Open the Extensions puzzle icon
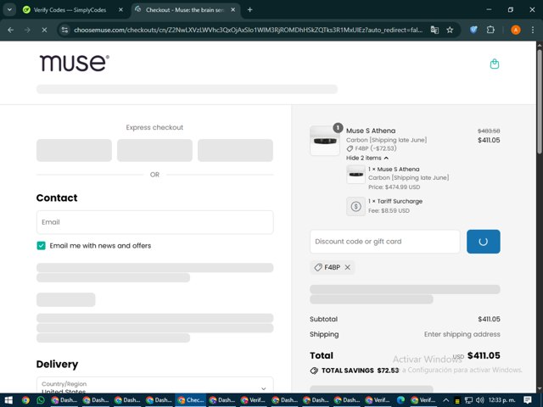The height and width of the screenshot is (407, 543). click(490, 30)
